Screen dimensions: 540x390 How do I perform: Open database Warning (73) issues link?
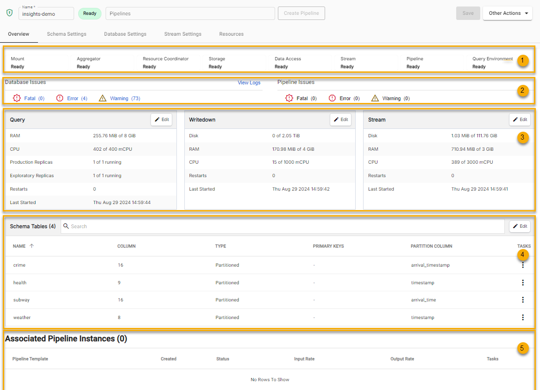coord(125,98)
